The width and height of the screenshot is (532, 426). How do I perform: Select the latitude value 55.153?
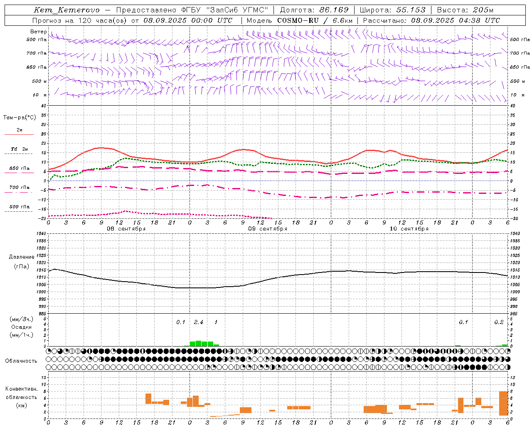411,10
